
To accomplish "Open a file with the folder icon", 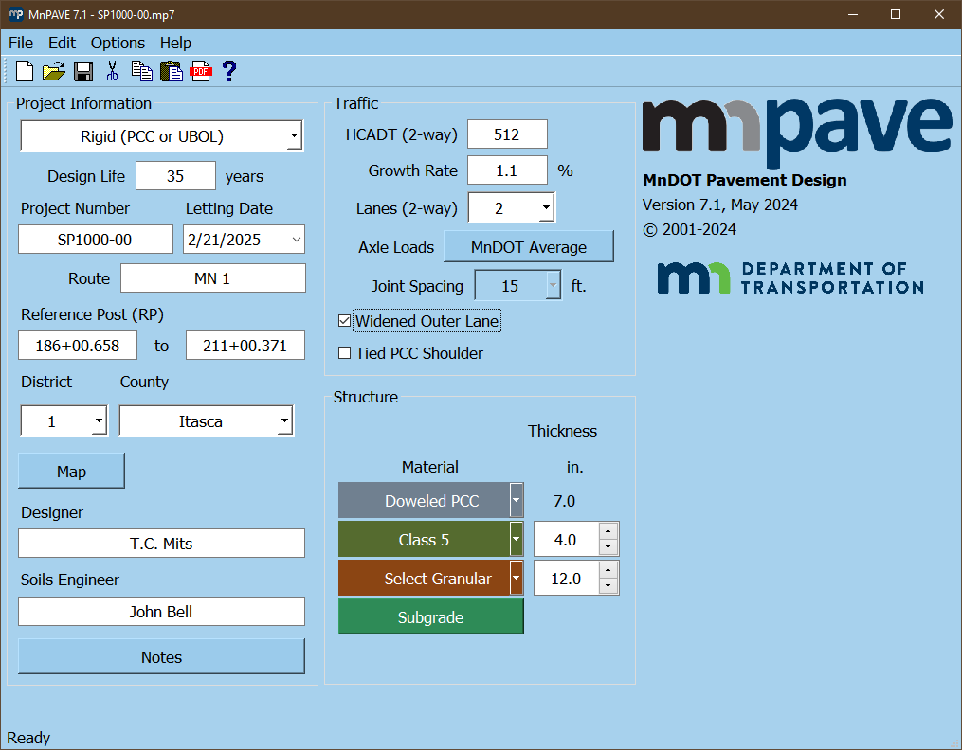I will [54, 71].
